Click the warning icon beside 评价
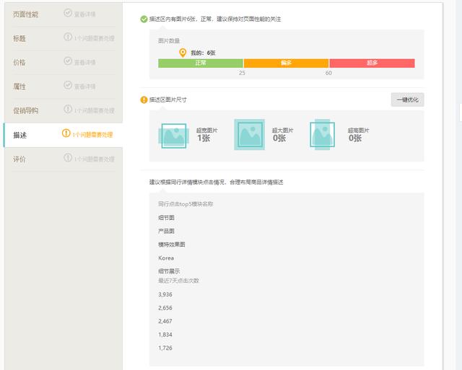 (68, 158)
